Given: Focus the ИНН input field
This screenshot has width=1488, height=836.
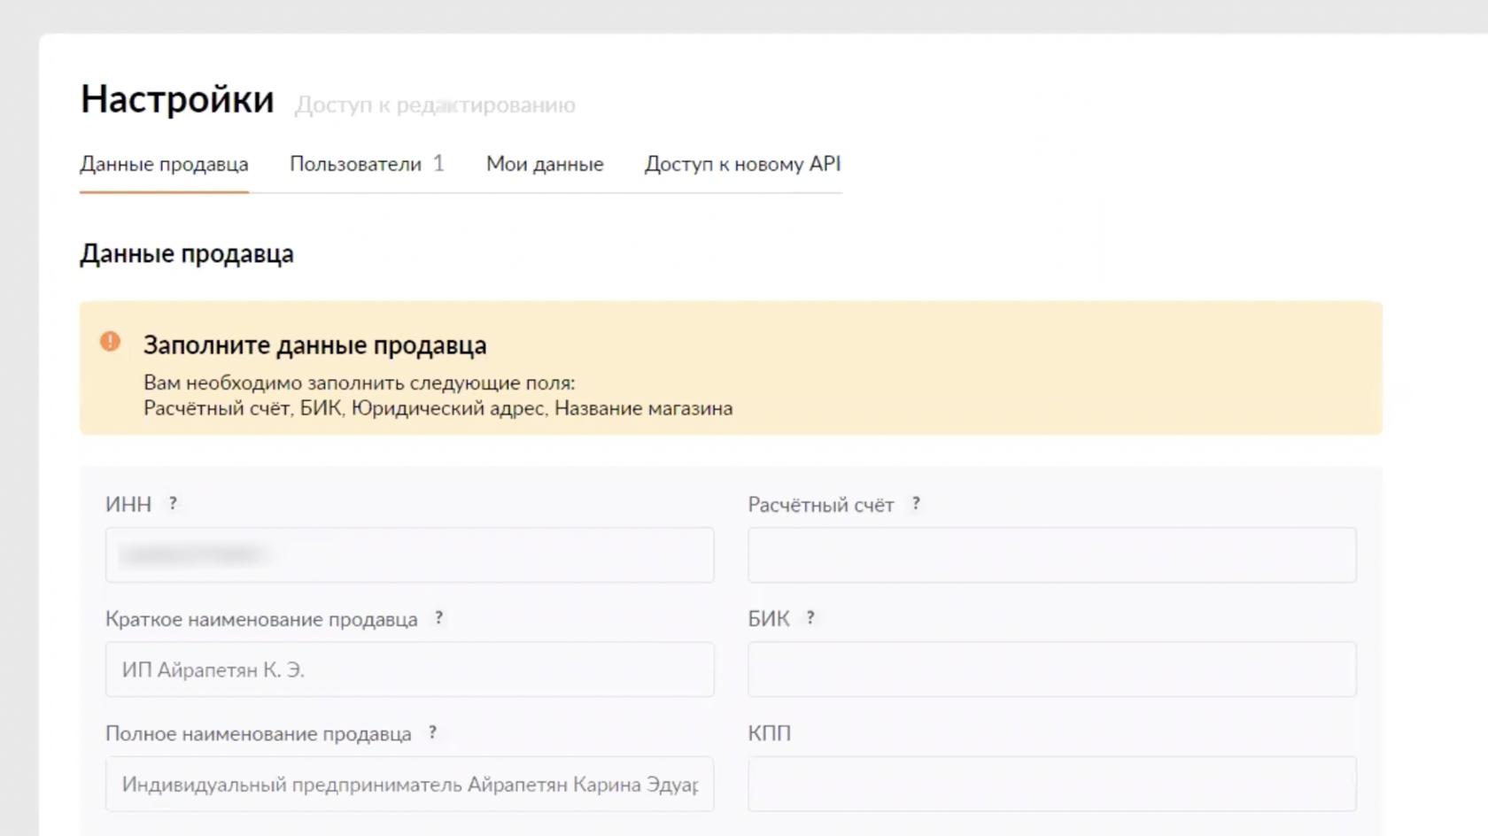Looking at the screenshot, I should coord(409,555).
